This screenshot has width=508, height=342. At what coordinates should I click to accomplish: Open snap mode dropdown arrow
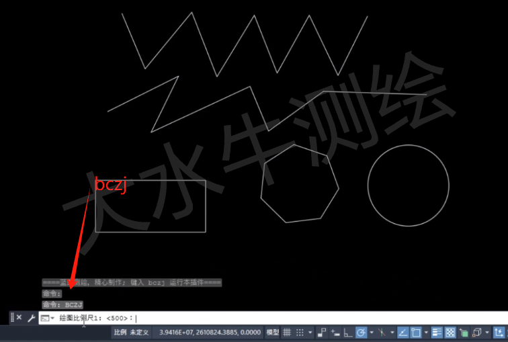(x=310, y=332)
